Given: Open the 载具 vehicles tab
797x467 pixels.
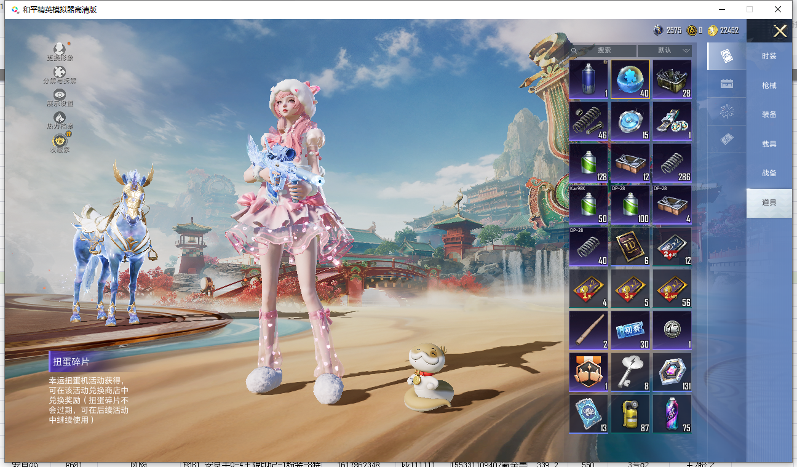Looking at the screenshot, I should [x=769, y=144].
